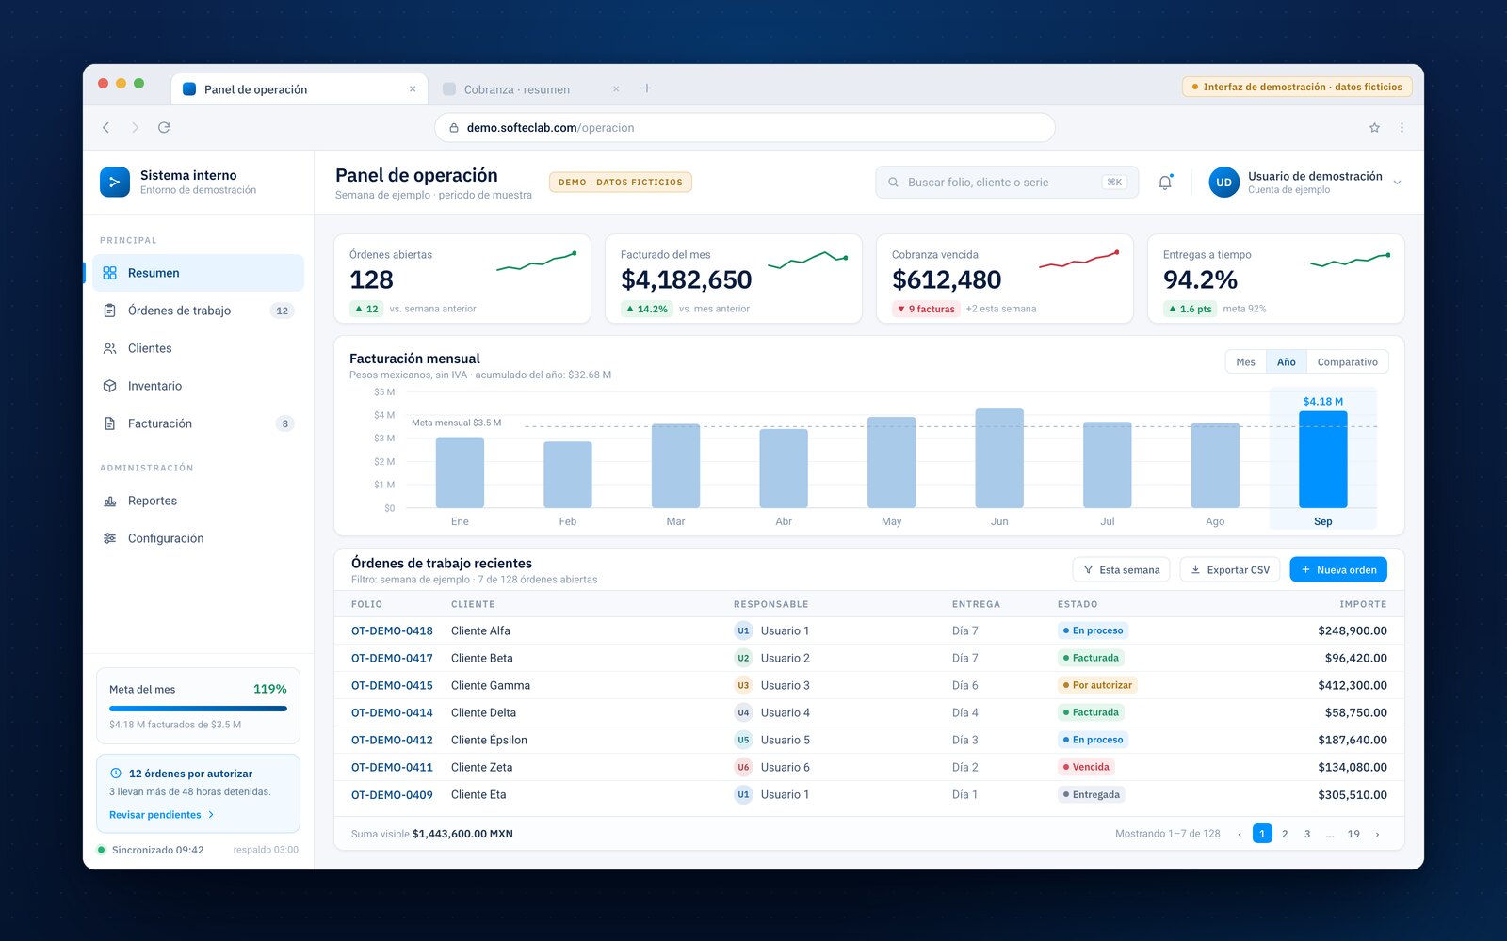The image size is (1507, 941).
Task: Click the Sep bar in billing chart
Action: pos(1322,459)
